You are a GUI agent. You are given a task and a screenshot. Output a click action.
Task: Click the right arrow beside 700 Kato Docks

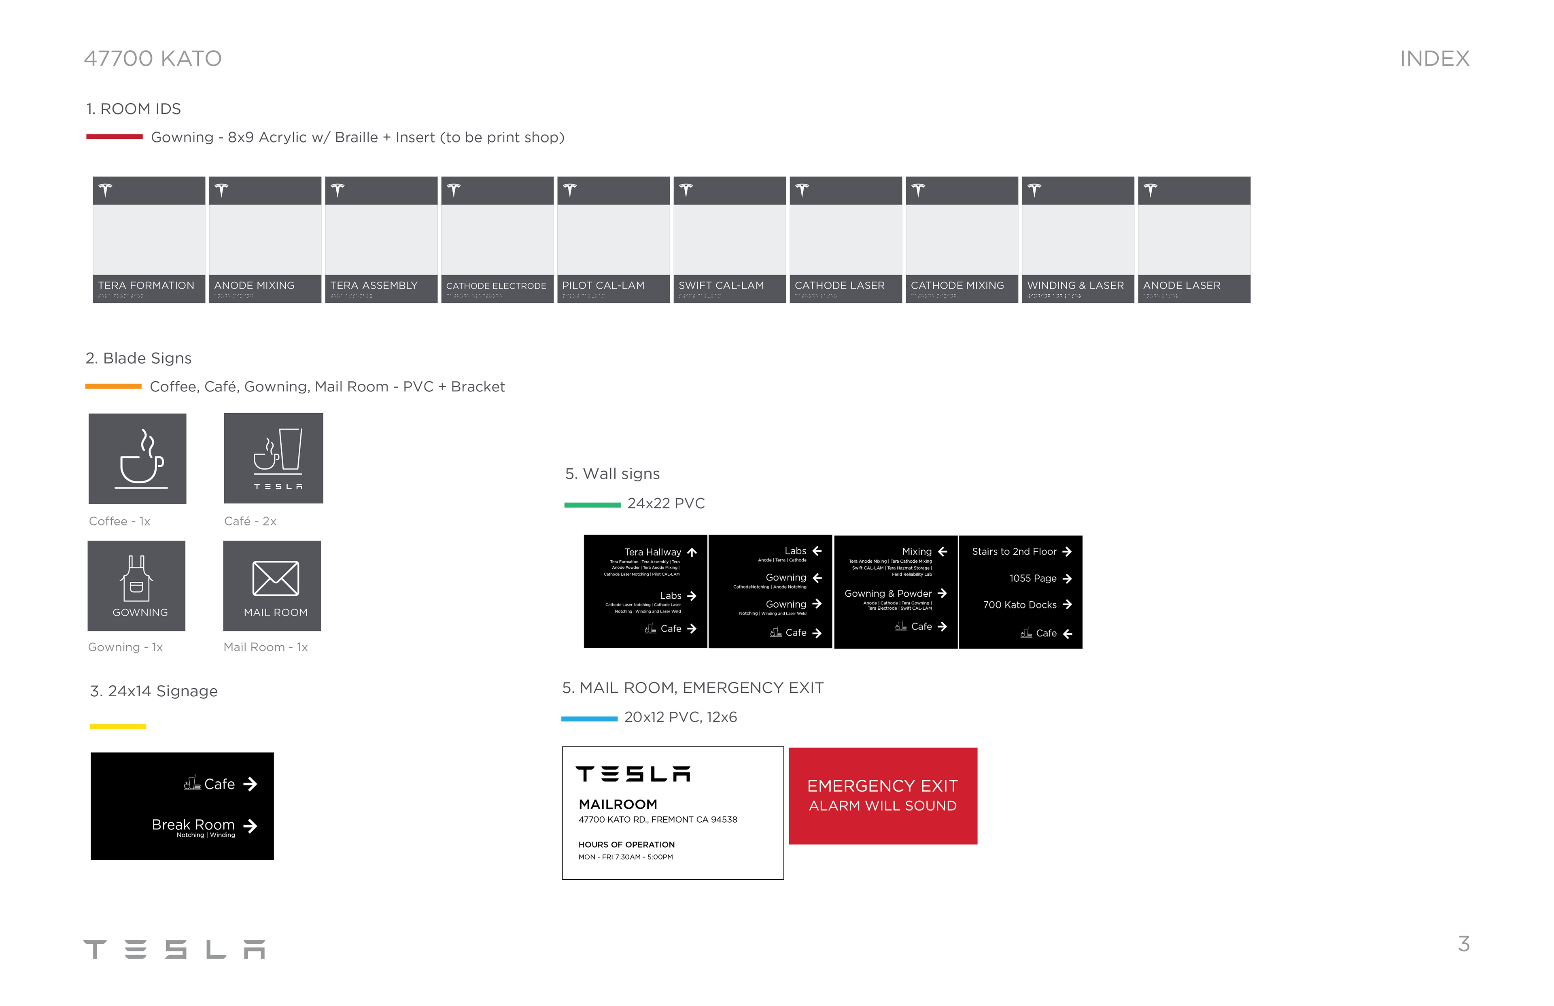(1067, 605)
